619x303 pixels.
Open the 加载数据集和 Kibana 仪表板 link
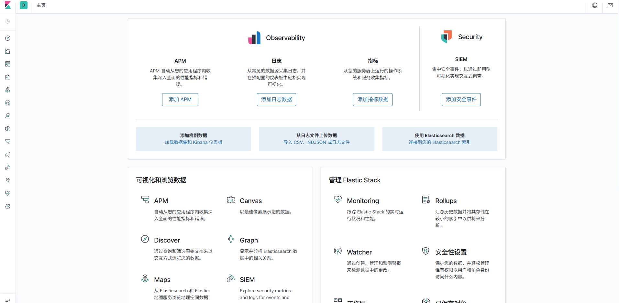click(x=193, y=142)
